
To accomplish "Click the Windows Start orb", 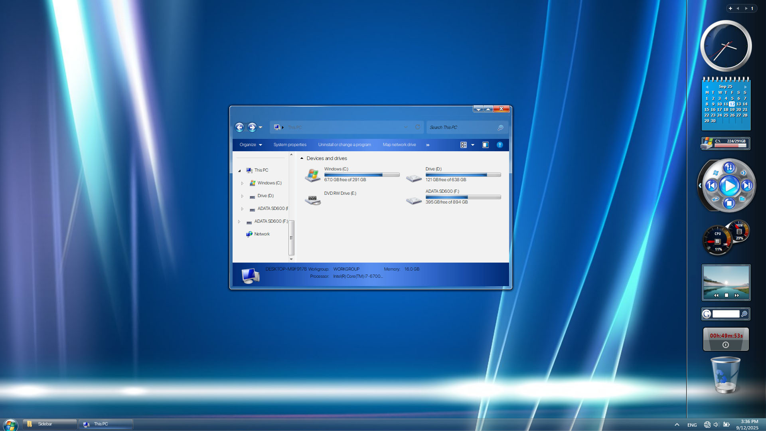I will tap(10, 425).
